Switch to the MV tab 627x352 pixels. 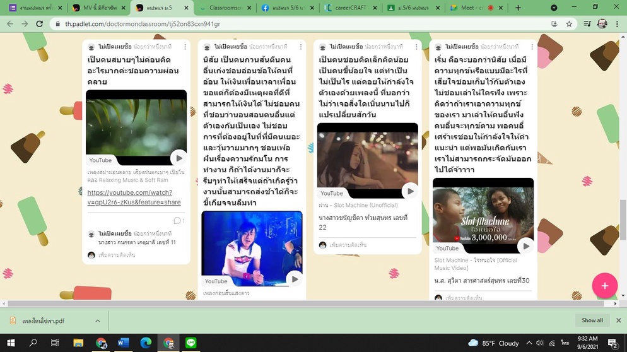(100, 8)
